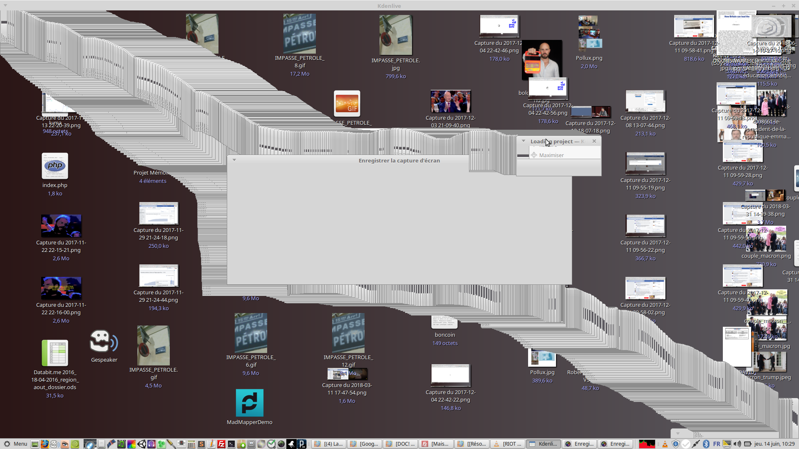Launch FileZilla from the panel
This screenshot has height=449, width=799.
(221, 444)
